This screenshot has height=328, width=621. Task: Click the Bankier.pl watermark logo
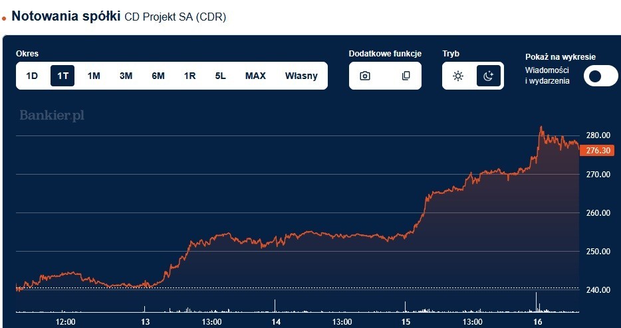pyautogui.click(x=52, y=116)
